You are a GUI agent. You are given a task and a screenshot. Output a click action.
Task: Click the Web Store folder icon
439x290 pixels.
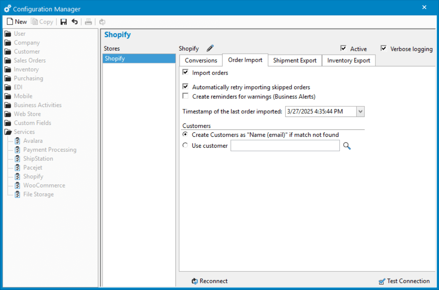[x=8, y=114]
